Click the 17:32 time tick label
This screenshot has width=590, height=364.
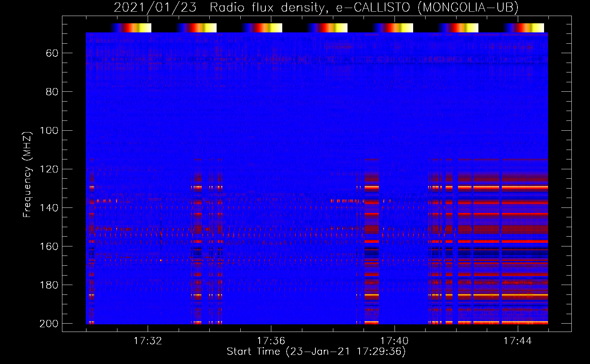point(148,341)
